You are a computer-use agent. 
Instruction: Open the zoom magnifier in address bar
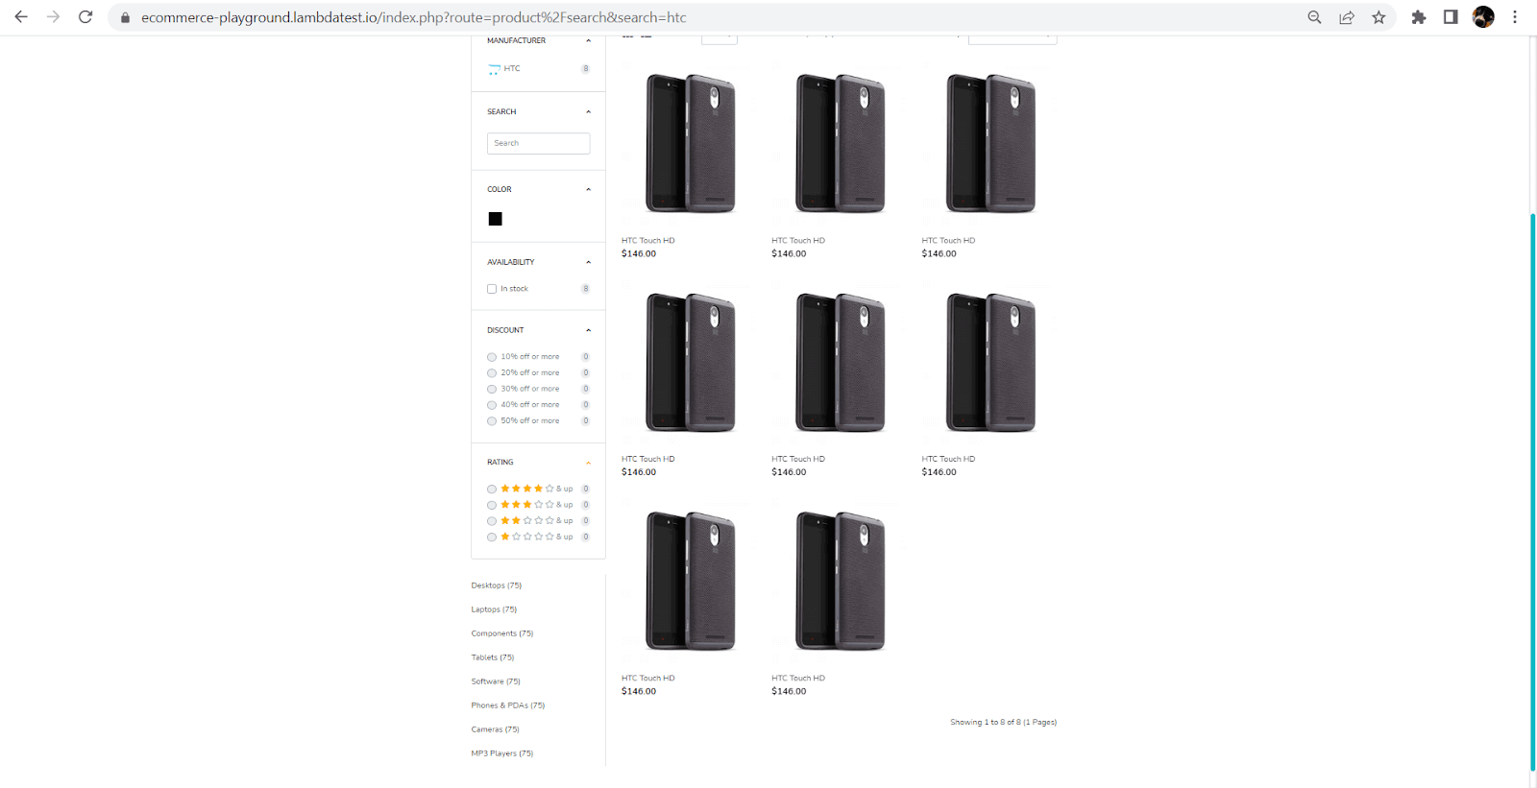(x=1314, y=17)
